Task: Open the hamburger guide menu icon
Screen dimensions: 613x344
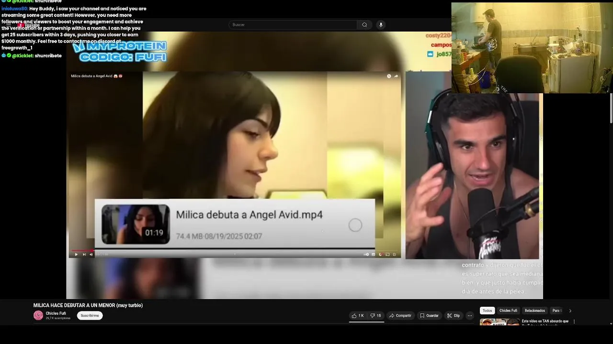Action: 8,25
